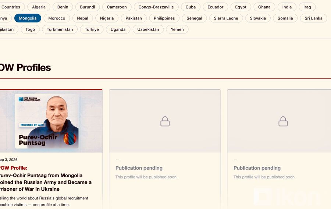Select the Iraq country chip
The width and height of the screenshot is (331, 209).
coord(307,7)
